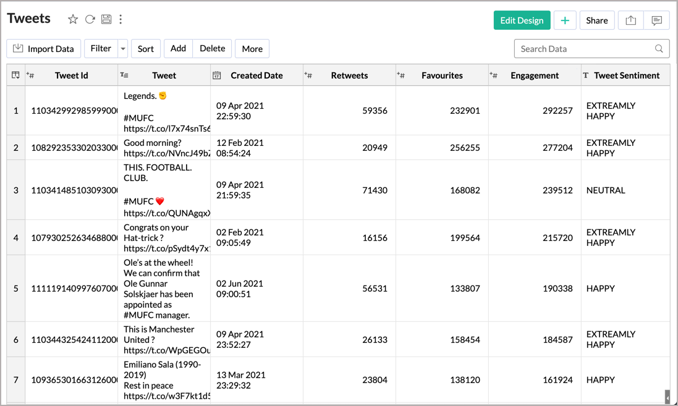This screenshot has height=406, width=678.
Task: Star the Tweets table as favorite
Action: [x=73, y=19]
